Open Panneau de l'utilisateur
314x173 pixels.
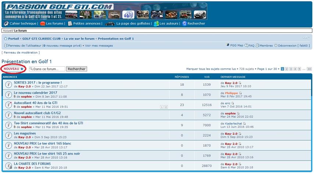25,46
